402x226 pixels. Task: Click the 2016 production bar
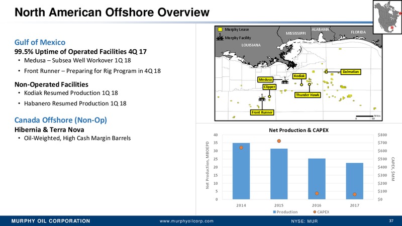point(317,179)
